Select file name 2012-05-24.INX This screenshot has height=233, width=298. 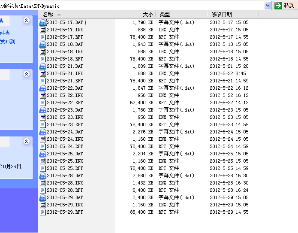click(65, 139)
